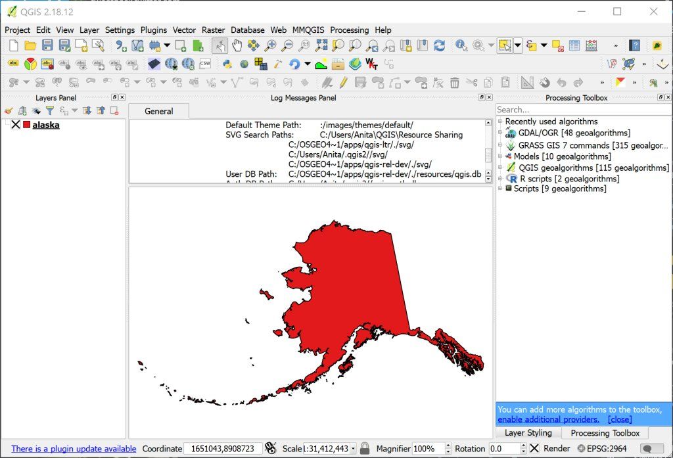
Task: Select the Pan Map hand tool
Action: 237,45
